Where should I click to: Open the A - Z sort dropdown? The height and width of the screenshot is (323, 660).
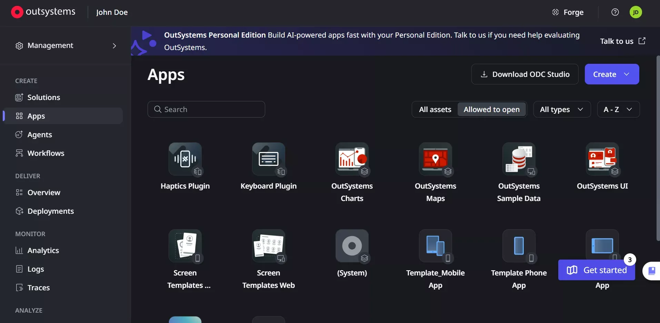(618, 109)
